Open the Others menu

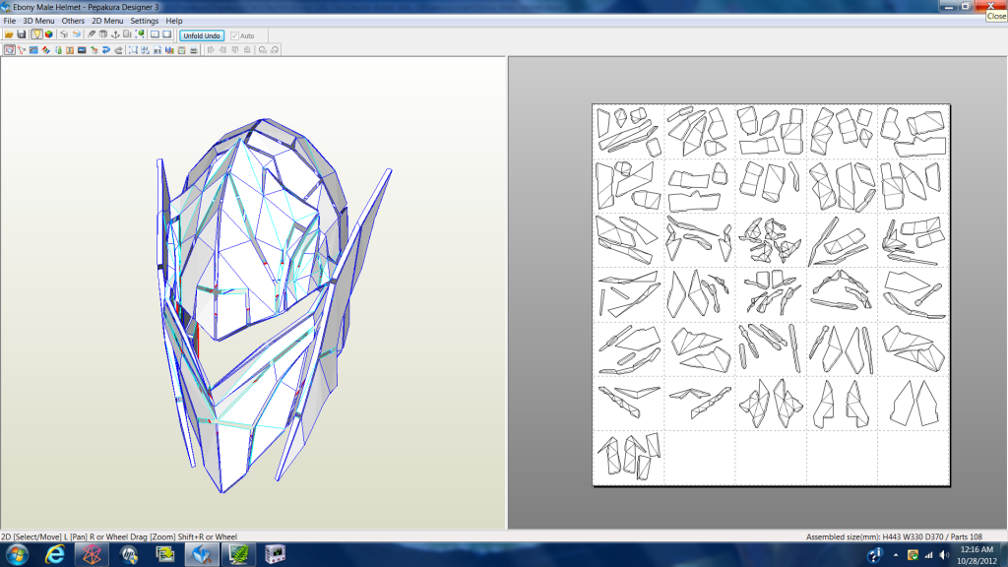(73, 21)
